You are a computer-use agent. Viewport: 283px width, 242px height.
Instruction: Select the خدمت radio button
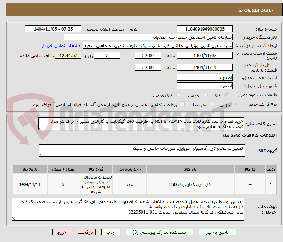(x=205, y=95)
